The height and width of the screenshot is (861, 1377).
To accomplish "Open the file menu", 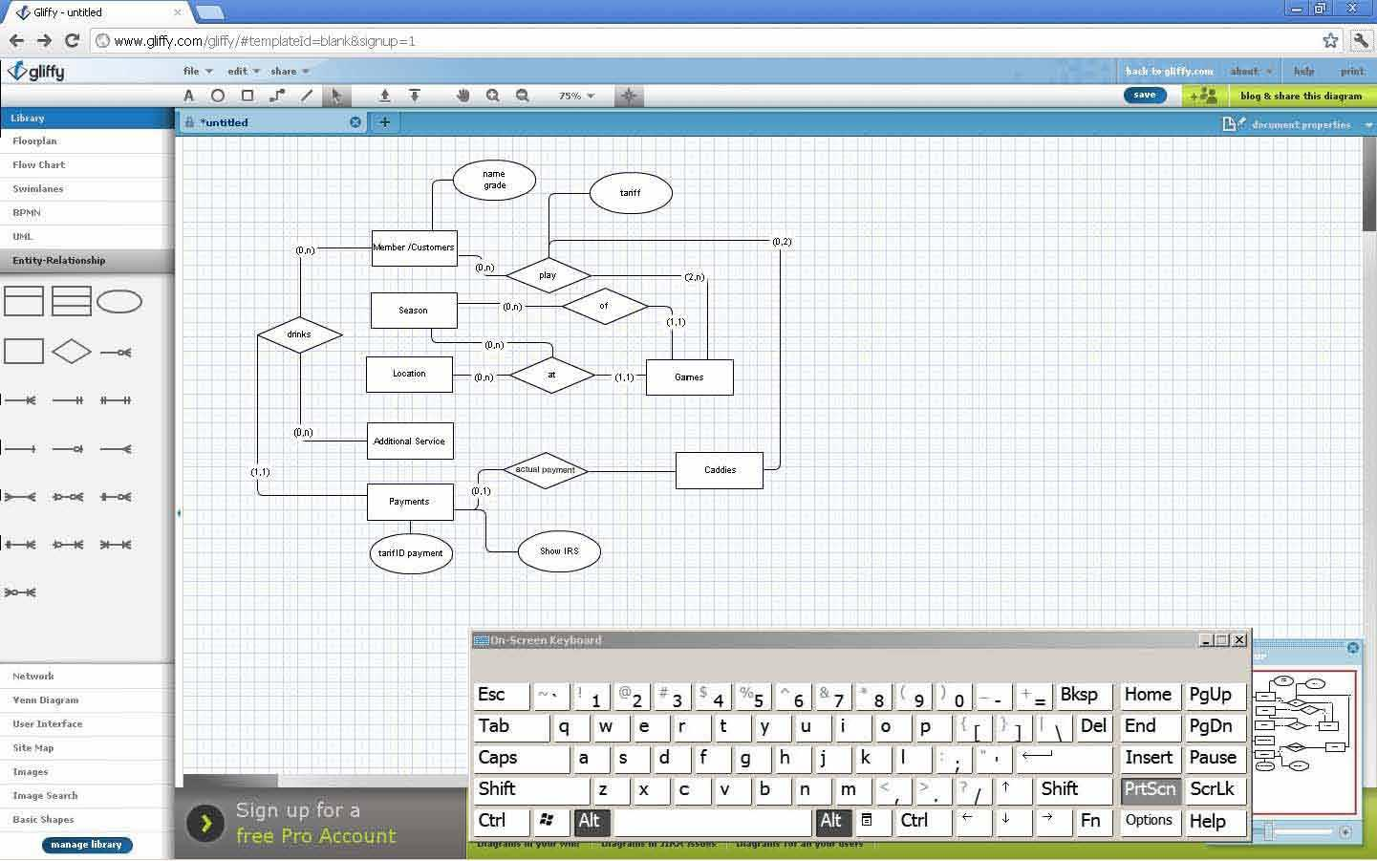I will click(191, 71).
